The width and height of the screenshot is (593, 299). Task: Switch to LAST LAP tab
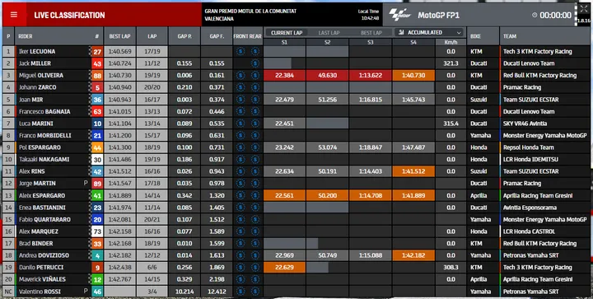(x=329, y=33)
